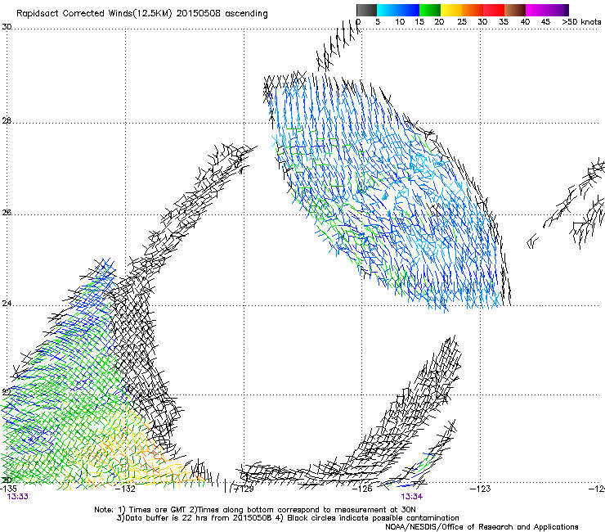Click the '25' legend tick label
The image size is (605, 532).
[462, 22]
